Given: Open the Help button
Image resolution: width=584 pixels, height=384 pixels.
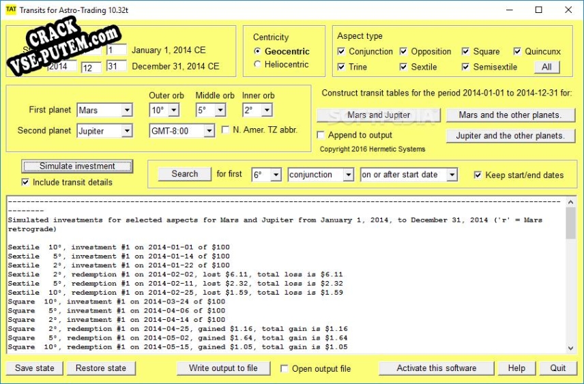Looking at the screenshot, I should [x=516, y=368].
